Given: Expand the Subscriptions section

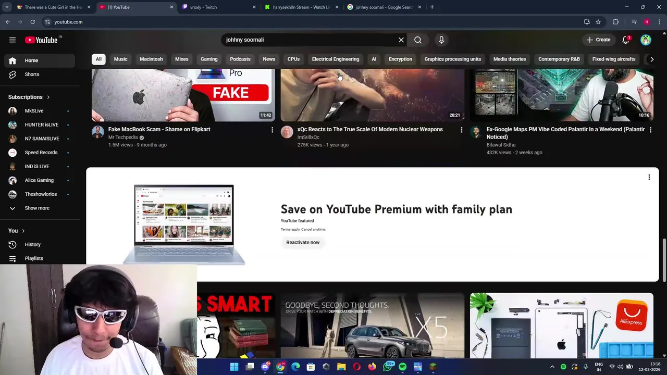Looking at the screenshot, I should tap(29, 97).
